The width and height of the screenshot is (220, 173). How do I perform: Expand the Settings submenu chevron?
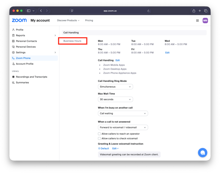(x=55, y=52)
